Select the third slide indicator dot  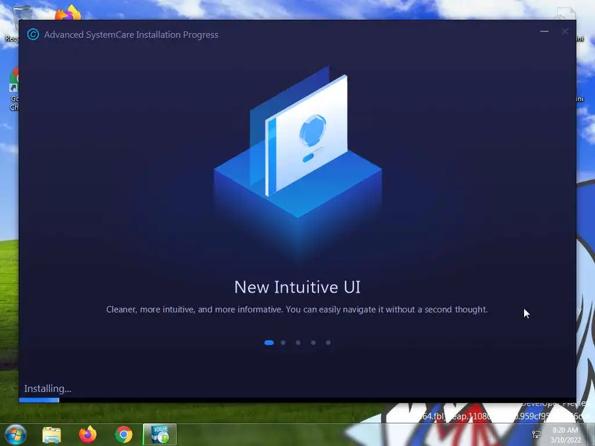pyautogui.click(x=298, y=343)
